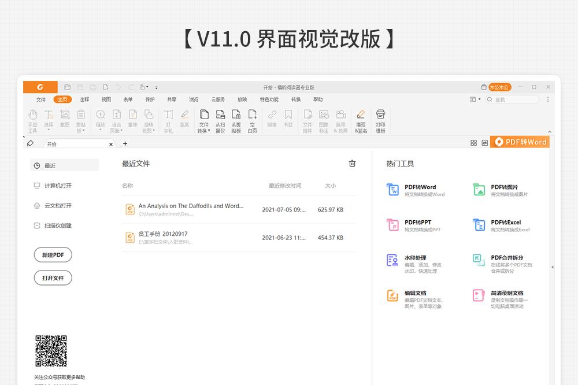This screenshot has height=385, width=578.
Task: Click the 图像标注 image annotation tool
Action: 324,121
